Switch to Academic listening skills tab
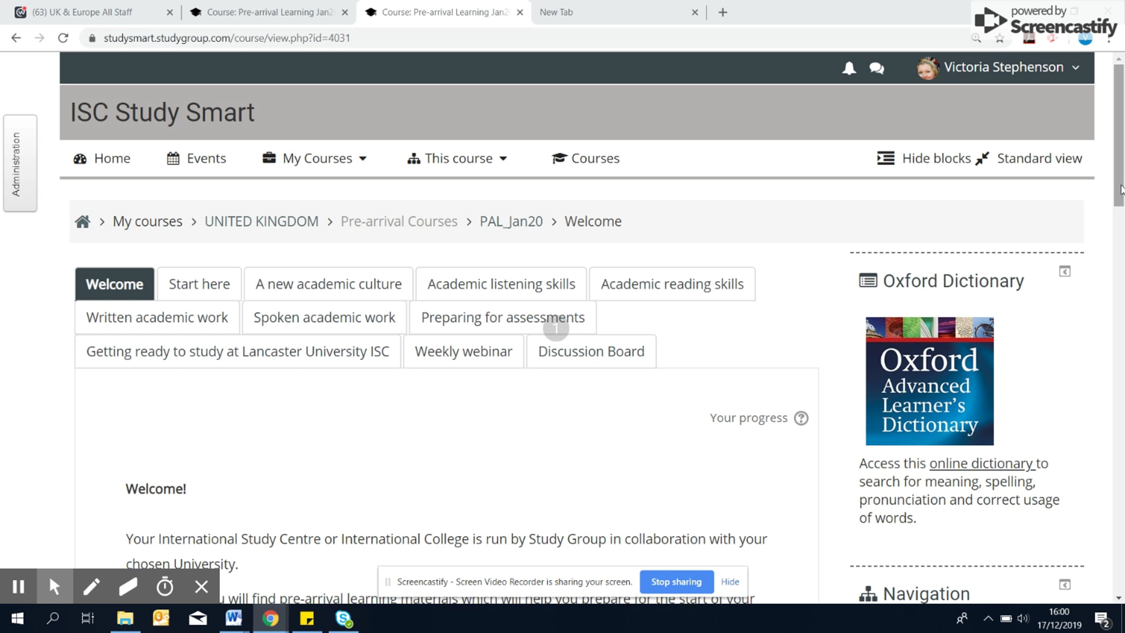Viewport: 1125px width, 633px height. click(501, 284)
